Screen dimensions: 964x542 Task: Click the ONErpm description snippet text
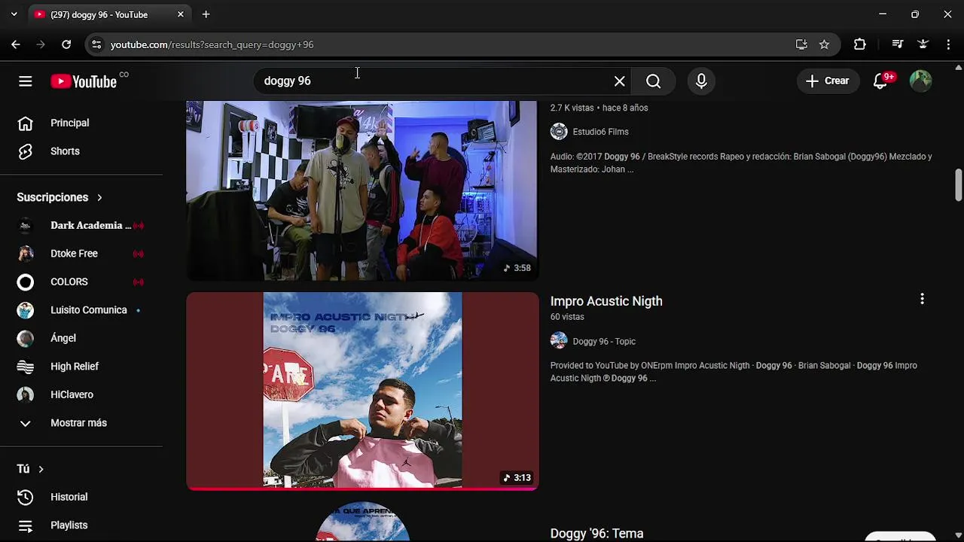pos(734,372)
